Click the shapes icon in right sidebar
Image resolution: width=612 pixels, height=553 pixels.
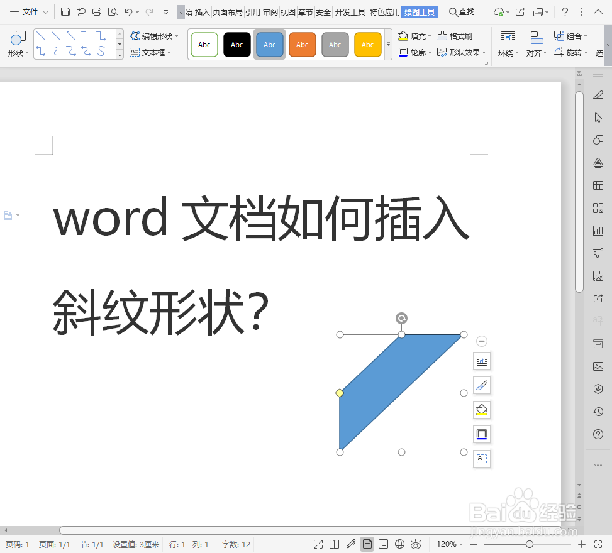[x=598, y=140]
